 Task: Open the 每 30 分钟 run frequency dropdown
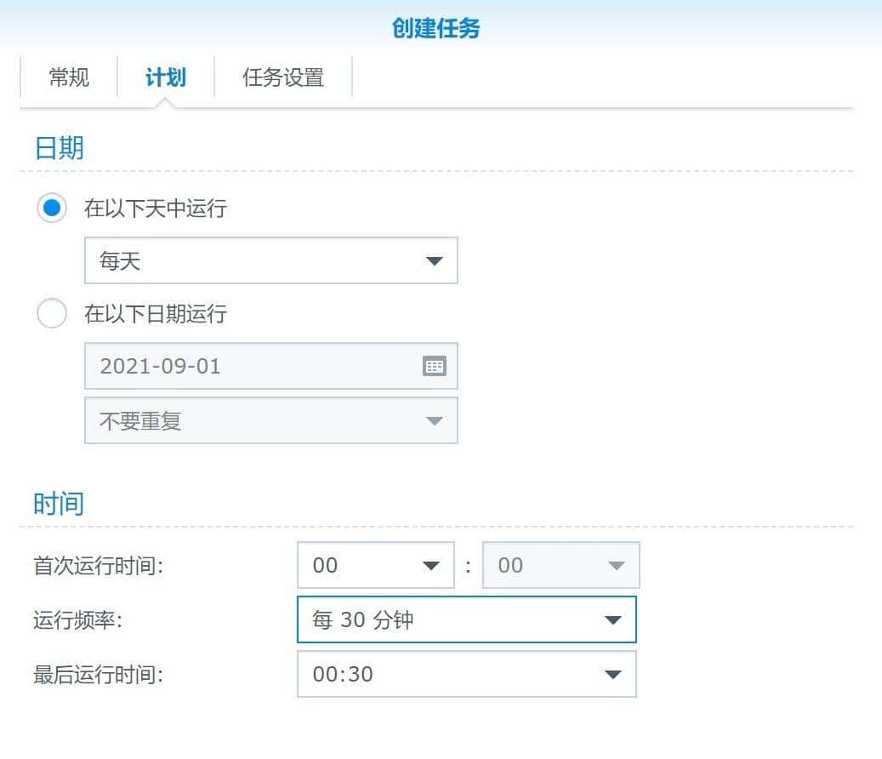[466, 620]
